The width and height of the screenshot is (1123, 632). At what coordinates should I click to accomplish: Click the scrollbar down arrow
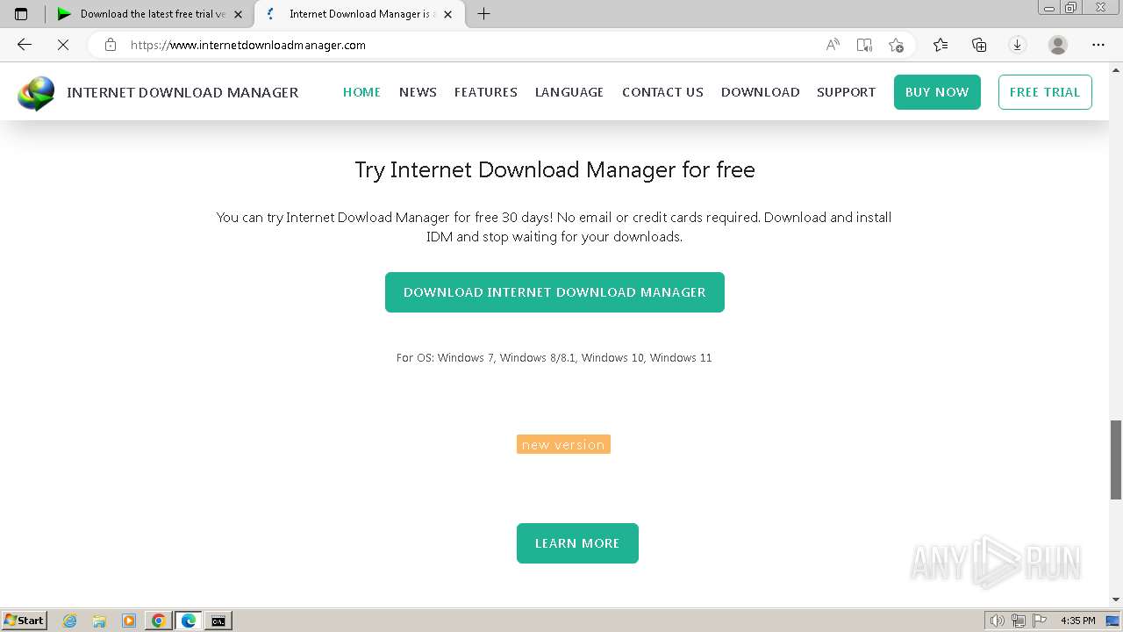click(1116, 600)
